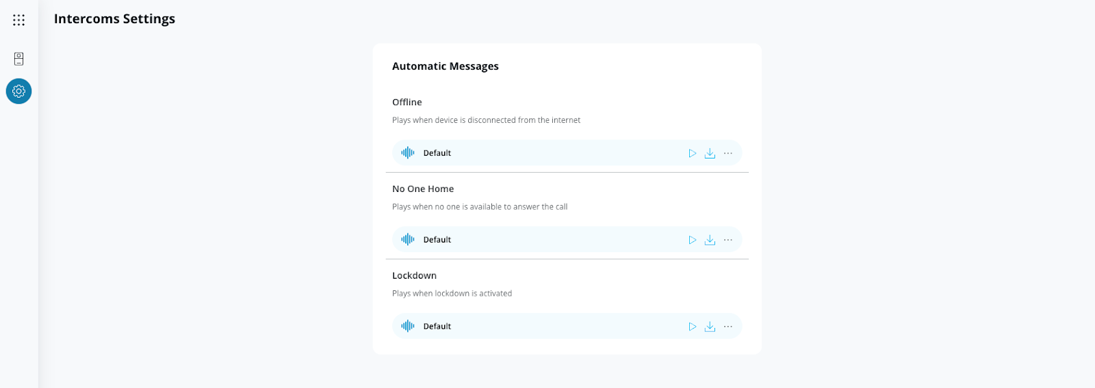Open more options for Offline message
Viewport: 1095px width, 388px height.
(728, 153)
